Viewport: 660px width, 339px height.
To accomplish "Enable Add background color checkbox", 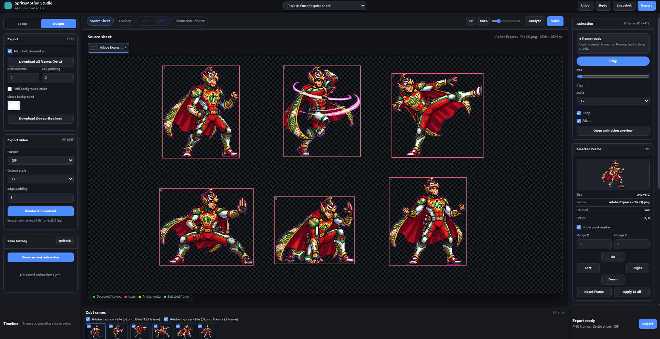I will coord(10,89).
